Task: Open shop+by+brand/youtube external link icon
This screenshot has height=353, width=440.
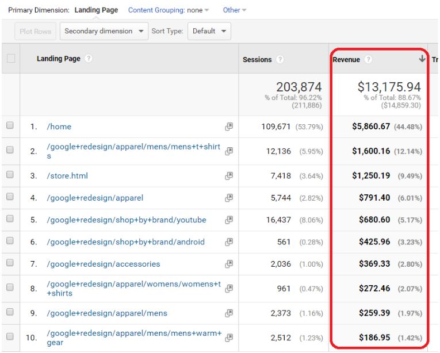Action: [229, 220]
